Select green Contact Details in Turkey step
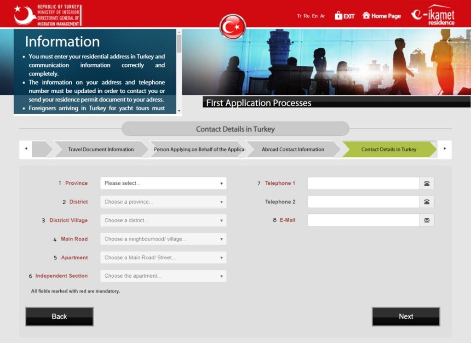471x343 pixels. 389,149
